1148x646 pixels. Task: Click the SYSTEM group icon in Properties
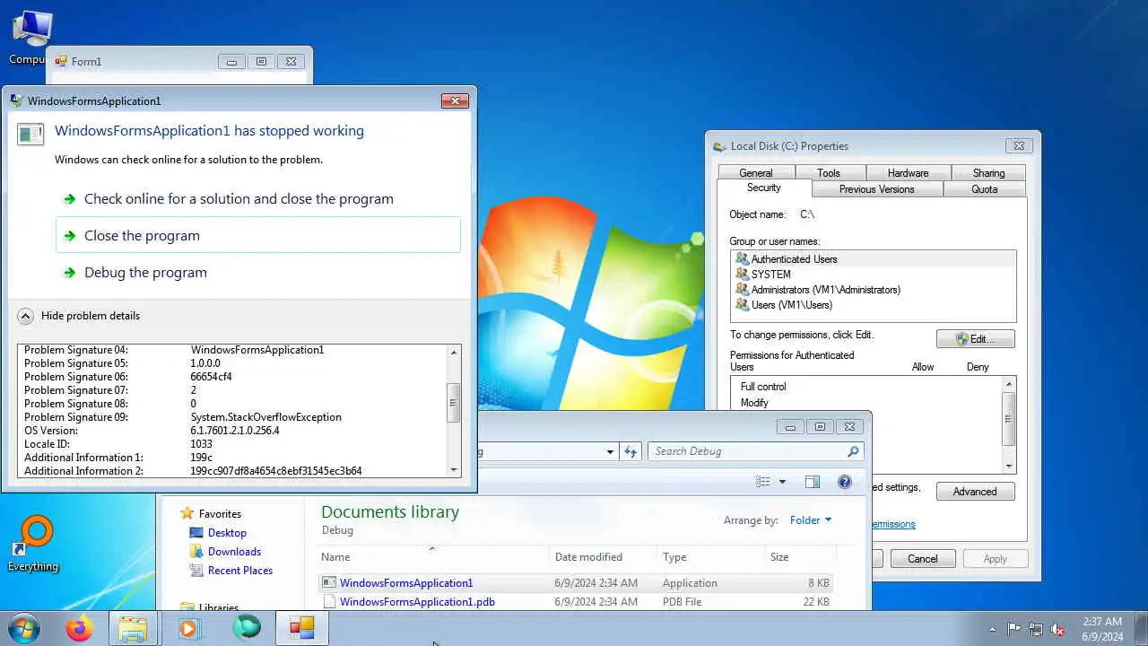pyautogui.click(x=742, y=274)
